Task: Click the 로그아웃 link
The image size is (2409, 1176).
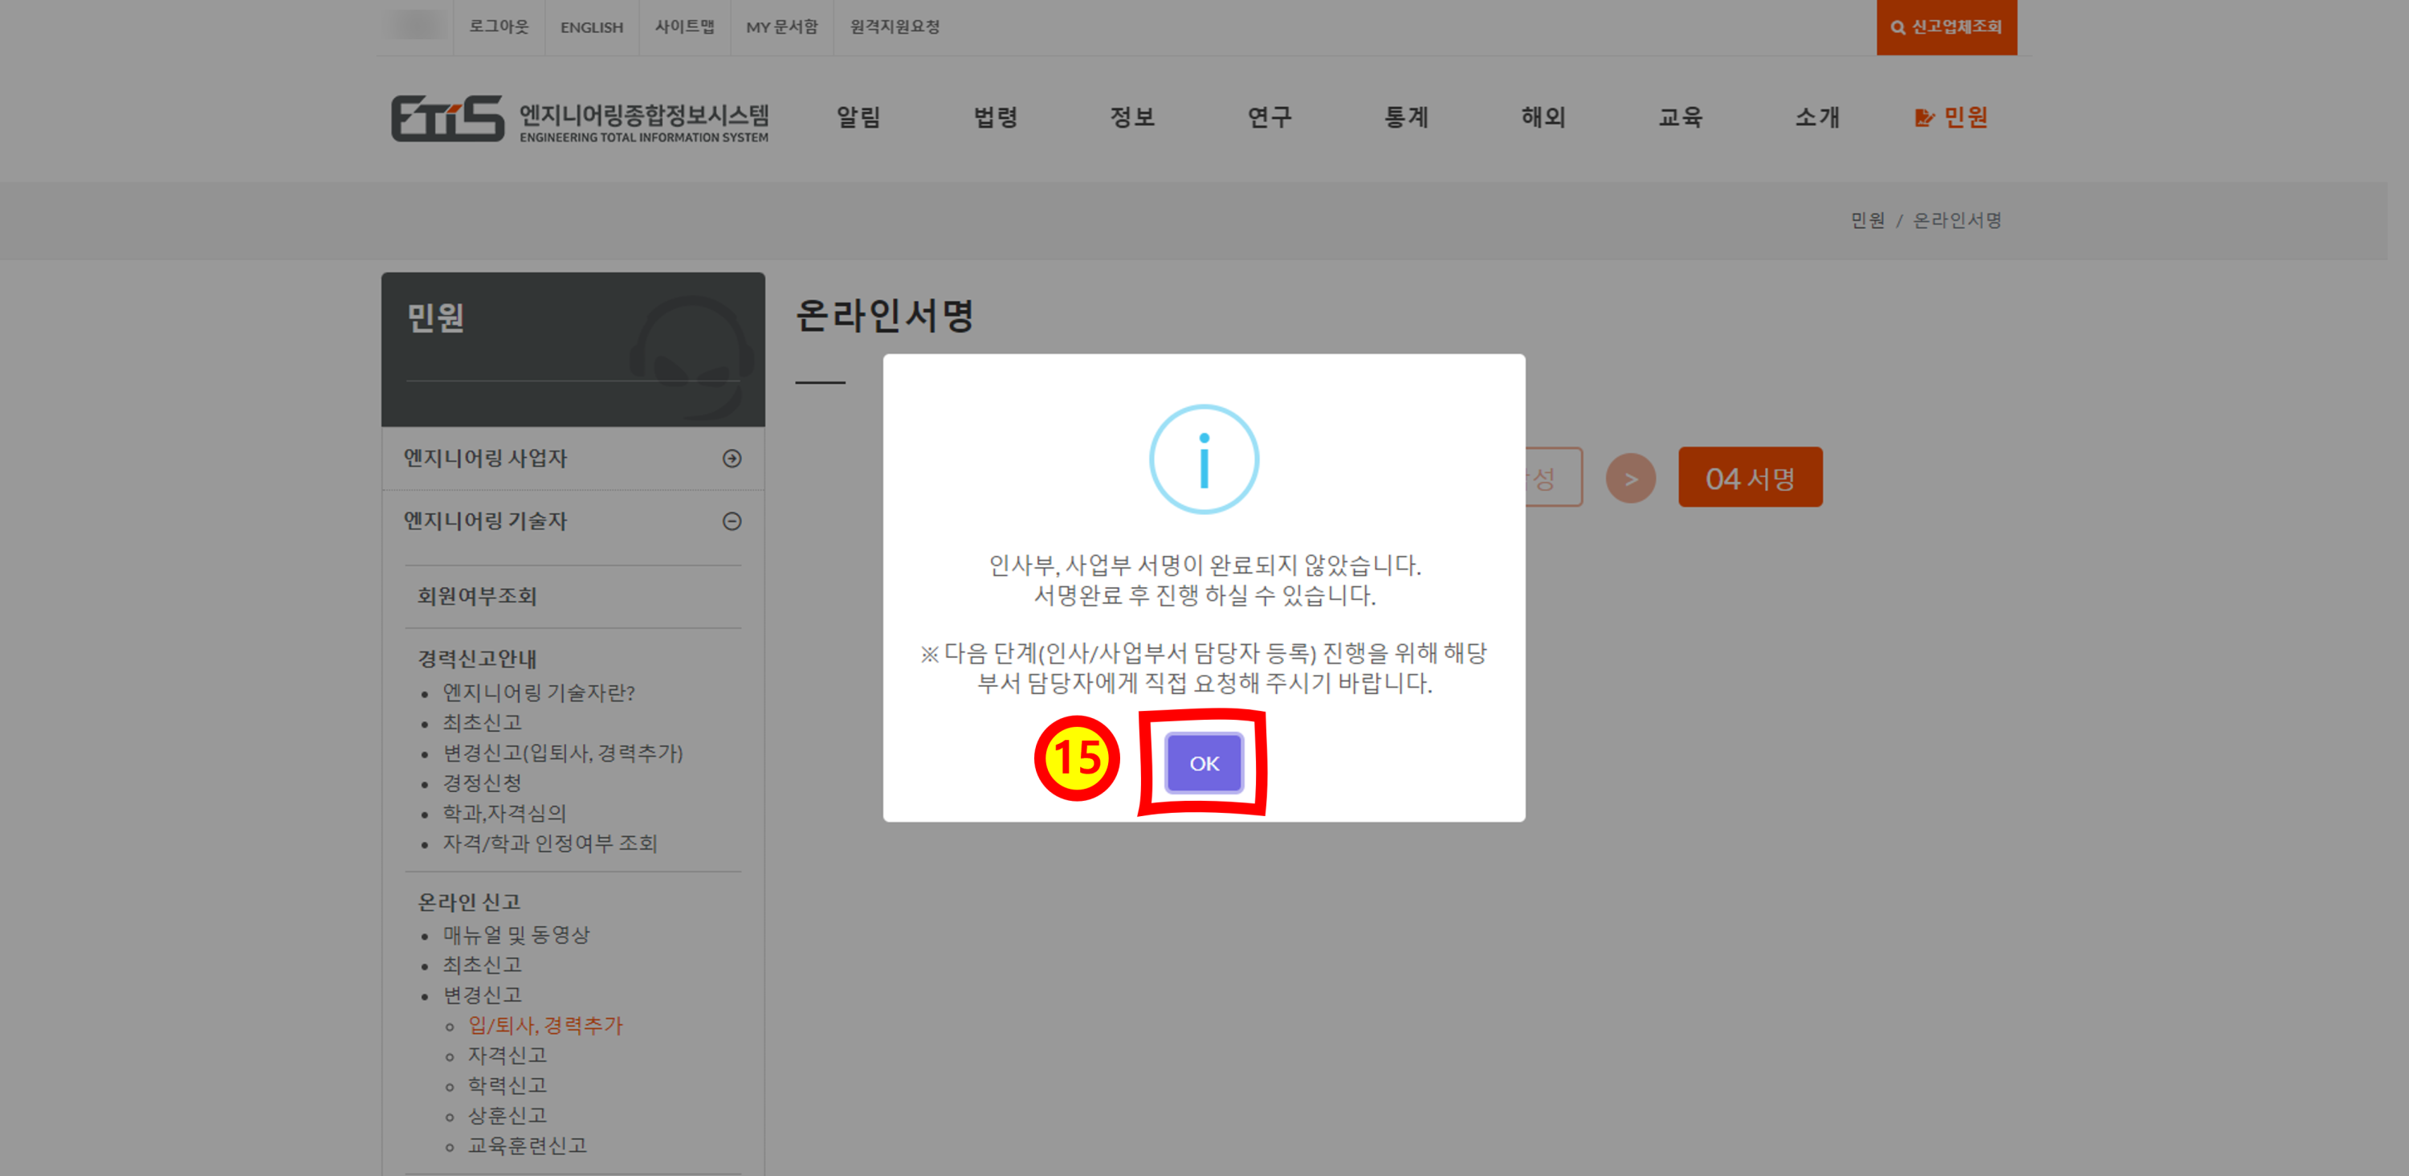Action: click(499, 27)
